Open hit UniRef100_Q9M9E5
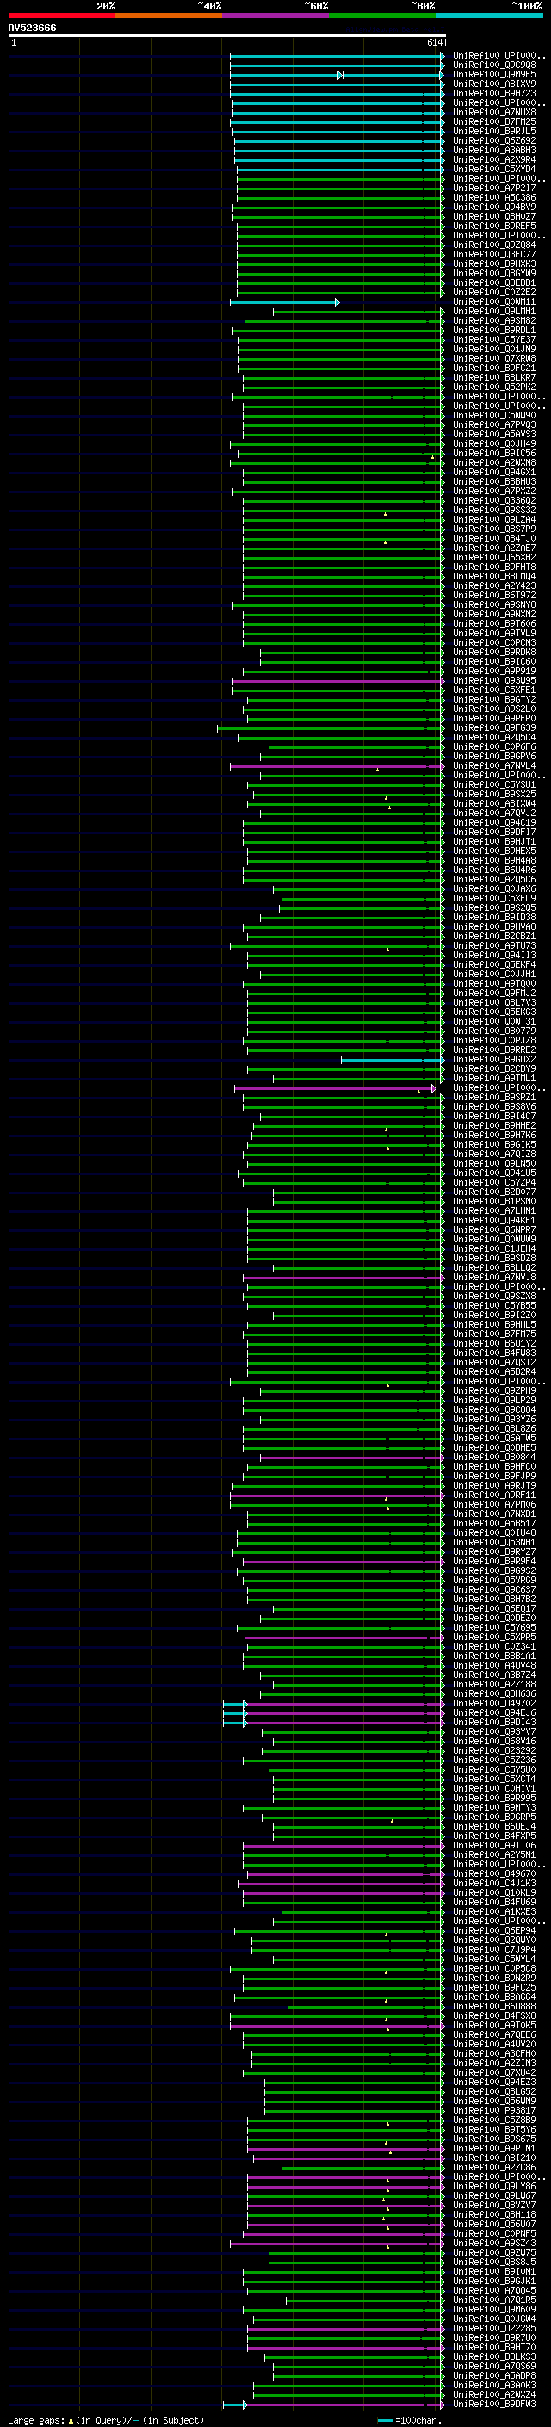This screenshot has height=2427, width=551. click(x=494, y=74)
